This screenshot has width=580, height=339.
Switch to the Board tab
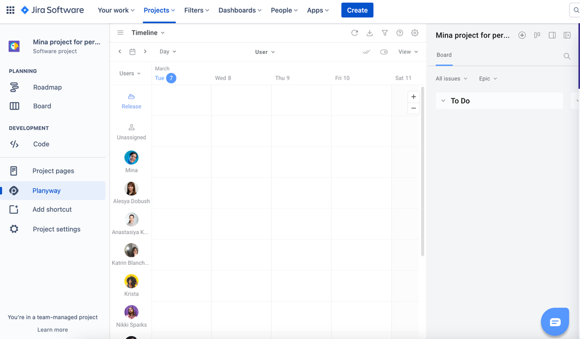[x=444, y=55]
